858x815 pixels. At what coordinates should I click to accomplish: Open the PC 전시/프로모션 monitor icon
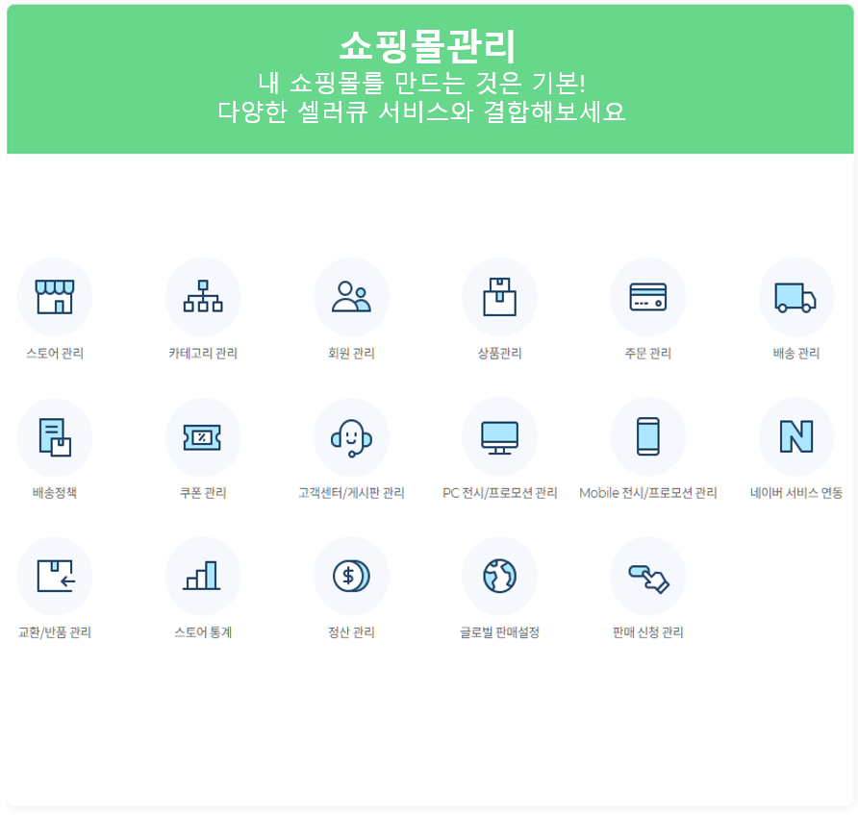coord(499,436)
